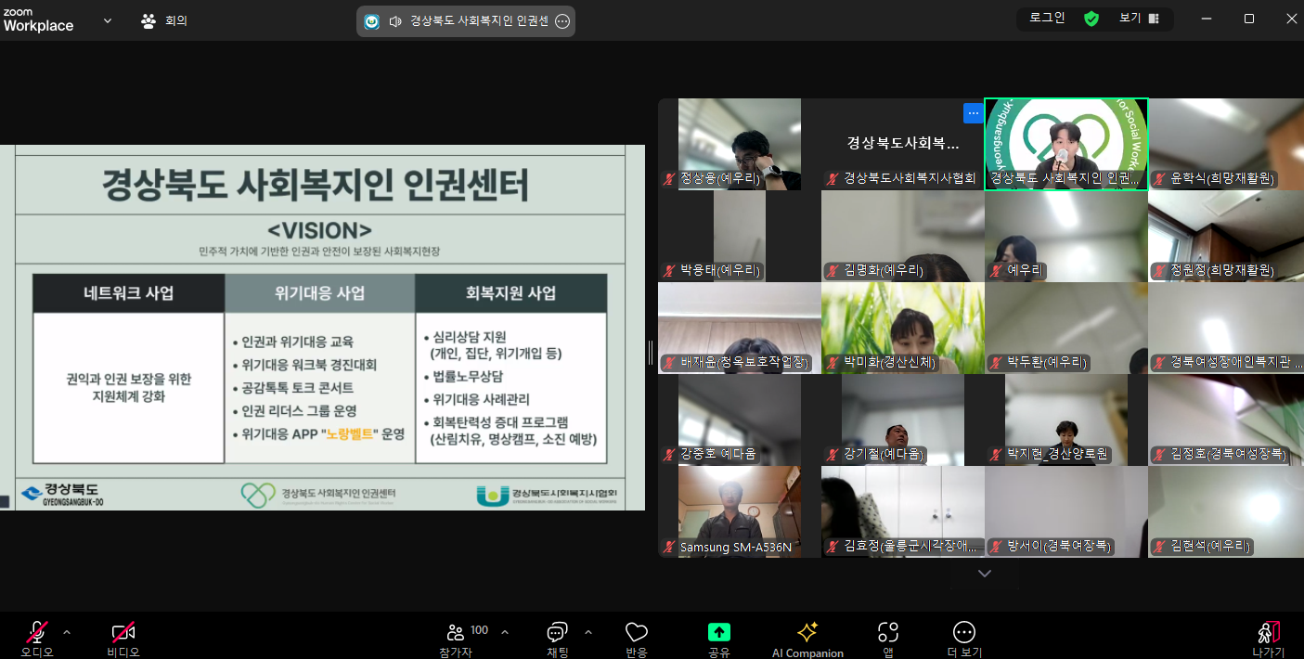
Task: Click the divider handle between share and gallery
Action: [651, 353]
